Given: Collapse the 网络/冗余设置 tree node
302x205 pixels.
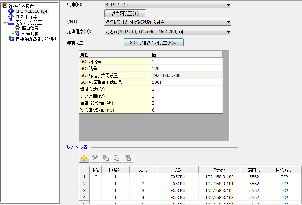Looking at the screenshot, I should pos(5,23).
